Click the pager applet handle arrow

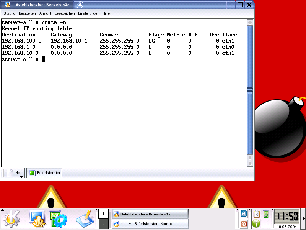pos(96,210)
